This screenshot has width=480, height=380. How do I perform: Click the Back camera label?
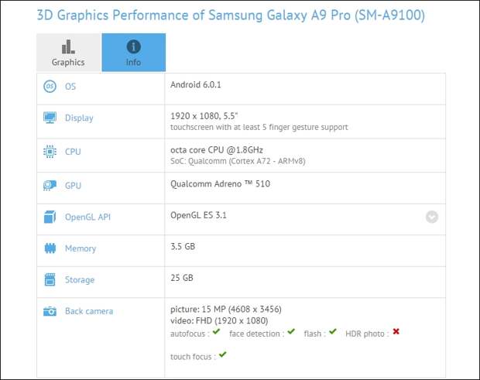coord(89,311)
